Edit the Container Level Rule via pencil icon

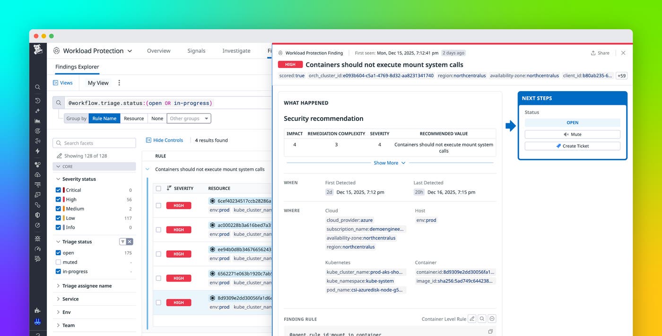(x=471, y=319)
